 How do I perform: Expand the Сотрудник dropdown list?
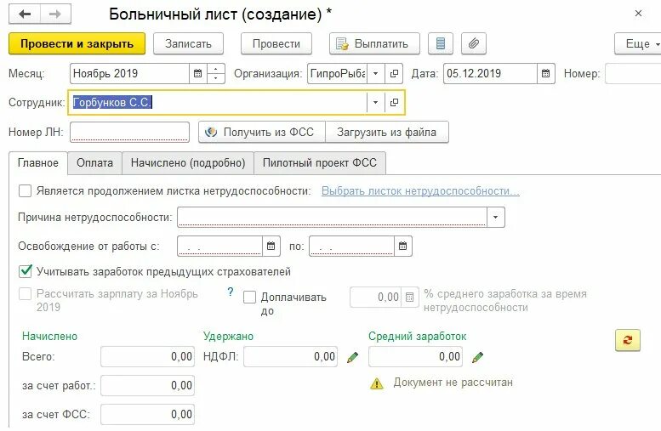(x=375, y=102)
